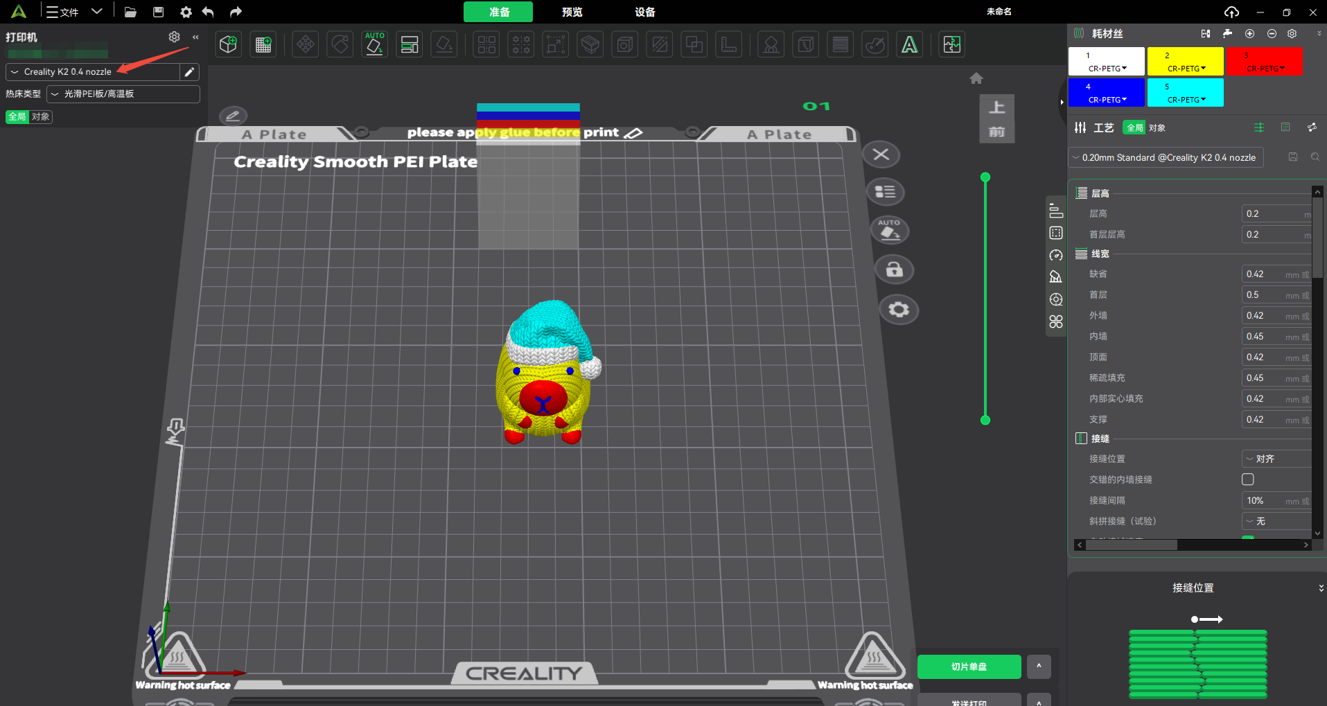Screen dimensions: 1327x706
Task: Switch to the 准备 tab
Action: click(498, 12)
